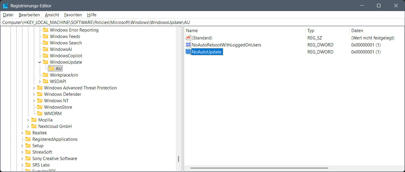Image resolution: width=405 pixels, height=172 pixels.
Task: Select the (Standard) string value icon
Action: [188, 38]
